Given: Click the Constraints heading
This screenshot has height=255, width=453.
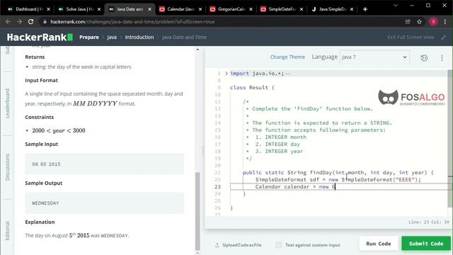Looking at the screenshot, I should pyautogui.click(x=40, y=117).
